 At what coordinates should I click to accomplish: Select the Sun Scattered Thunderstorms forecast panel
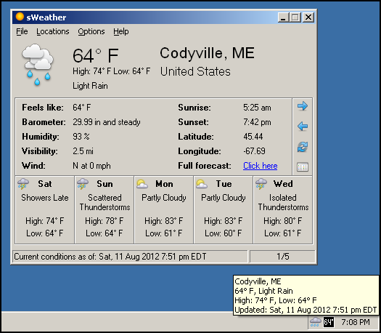[x=105, y=210]
